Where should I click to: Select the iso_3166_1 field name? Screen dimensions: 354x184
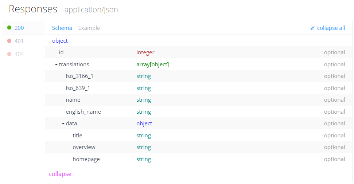(79, 76)
